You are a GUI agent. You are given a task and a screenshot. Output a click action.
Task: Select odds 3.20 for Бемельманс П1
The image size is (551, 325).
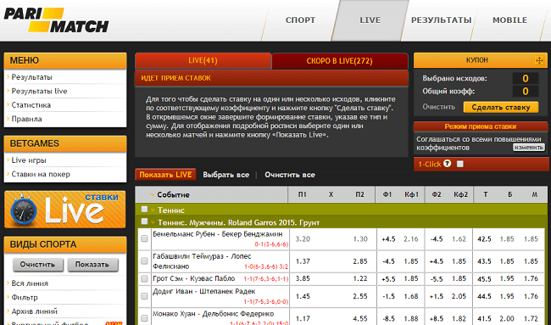[303, 239]
